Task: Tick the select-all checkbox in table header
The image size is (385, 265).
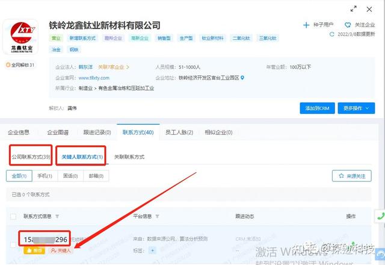Action: [13, 216]
